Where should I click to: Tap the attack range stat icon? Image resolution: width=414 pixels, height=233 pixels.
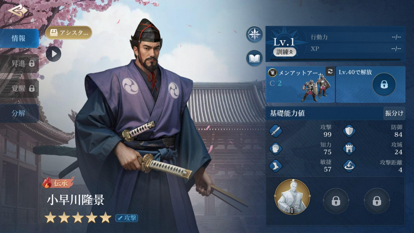[349, 166]
